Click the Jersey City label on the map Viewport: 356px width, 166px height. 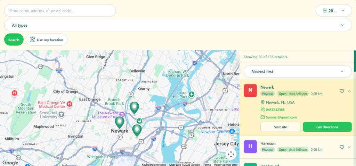[226, 144]
